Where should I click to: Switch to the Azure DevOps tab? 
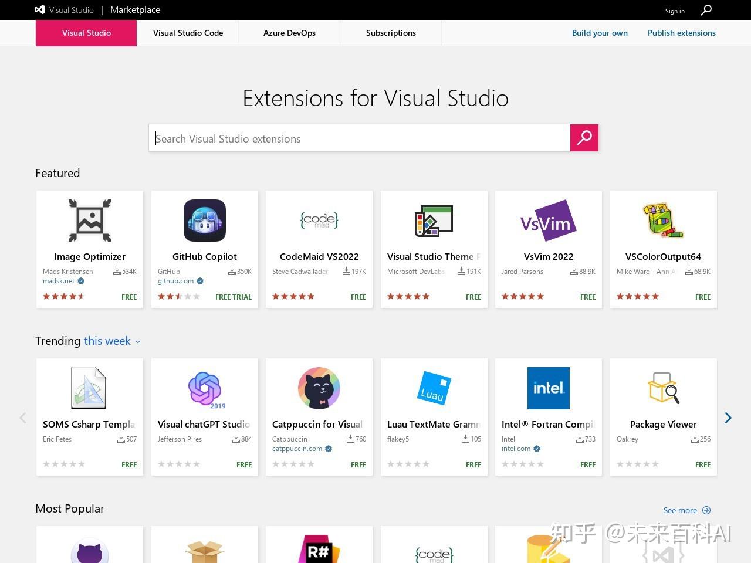[289, 33]
